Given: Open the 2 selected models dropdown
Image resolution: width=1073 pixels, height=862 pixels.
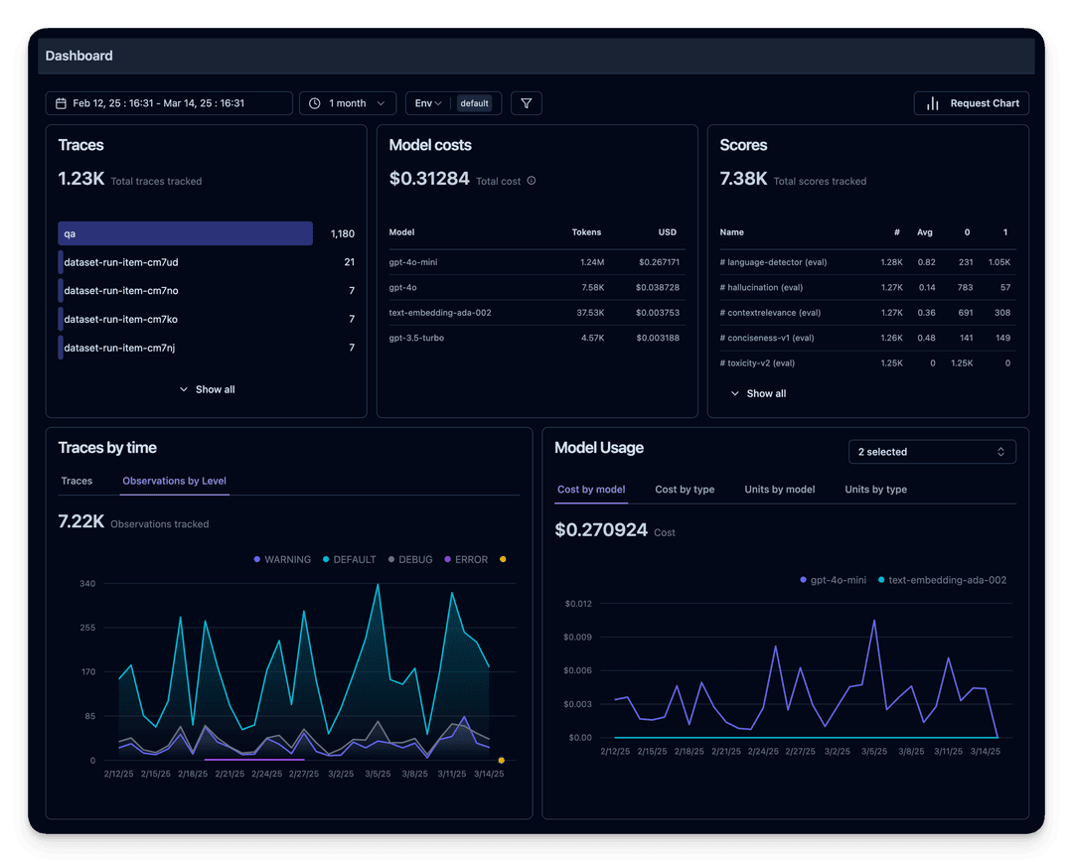Looking at the screenshot, I should 932,452.
